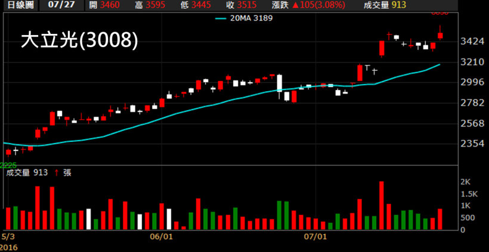Click the 2016 year label

pyautogui.click(x=9, y=248)
